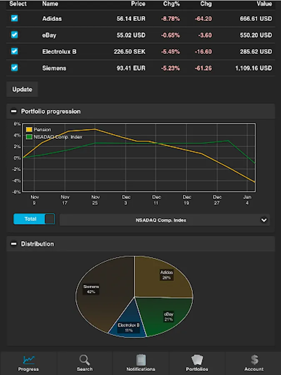Click the Jan 4 axis label
Screen dimensions: 281x375
[247, 200]
